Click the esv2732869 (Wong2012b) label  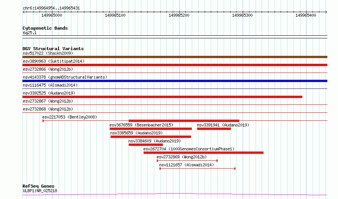tap(182, 157)
